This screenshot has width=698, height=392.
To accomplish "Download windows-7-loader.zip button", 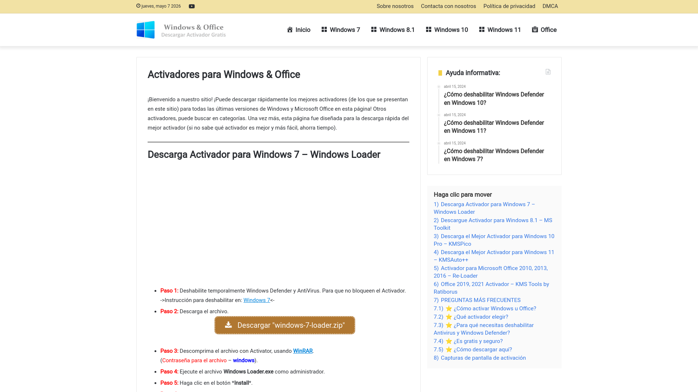I will [285, 325].
